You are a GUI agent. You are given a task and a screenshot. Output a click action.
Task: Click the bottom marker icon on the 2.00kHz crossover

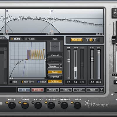pos(52,31)
